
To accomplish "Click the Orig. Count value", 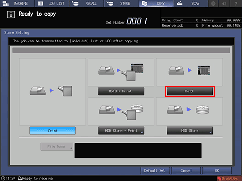I will pos(197,20).
